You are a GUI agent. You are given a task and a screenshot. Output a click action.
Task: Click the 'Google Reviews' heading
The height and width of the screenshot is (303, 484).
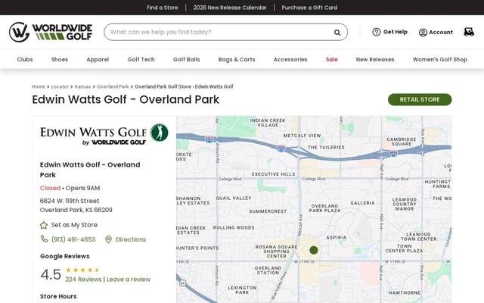click(65, 256)
